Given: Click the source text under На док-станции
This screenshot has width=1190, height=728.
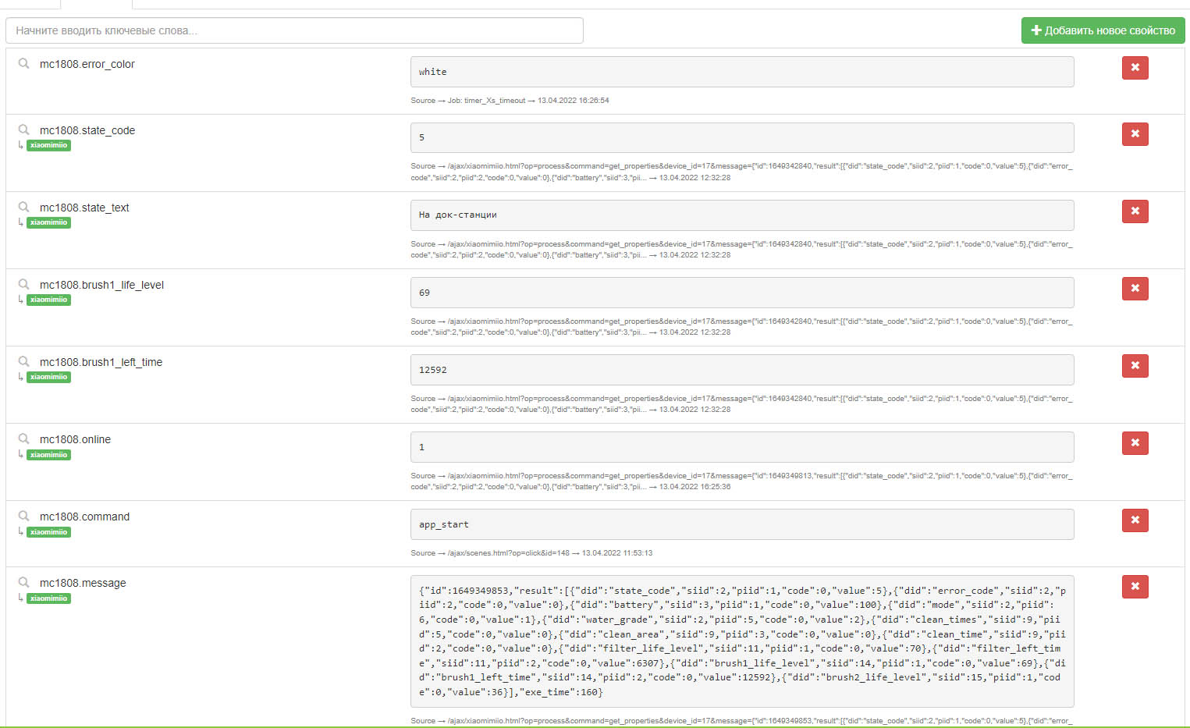Looking at the screenshot, I should click(x=741, y=250).
